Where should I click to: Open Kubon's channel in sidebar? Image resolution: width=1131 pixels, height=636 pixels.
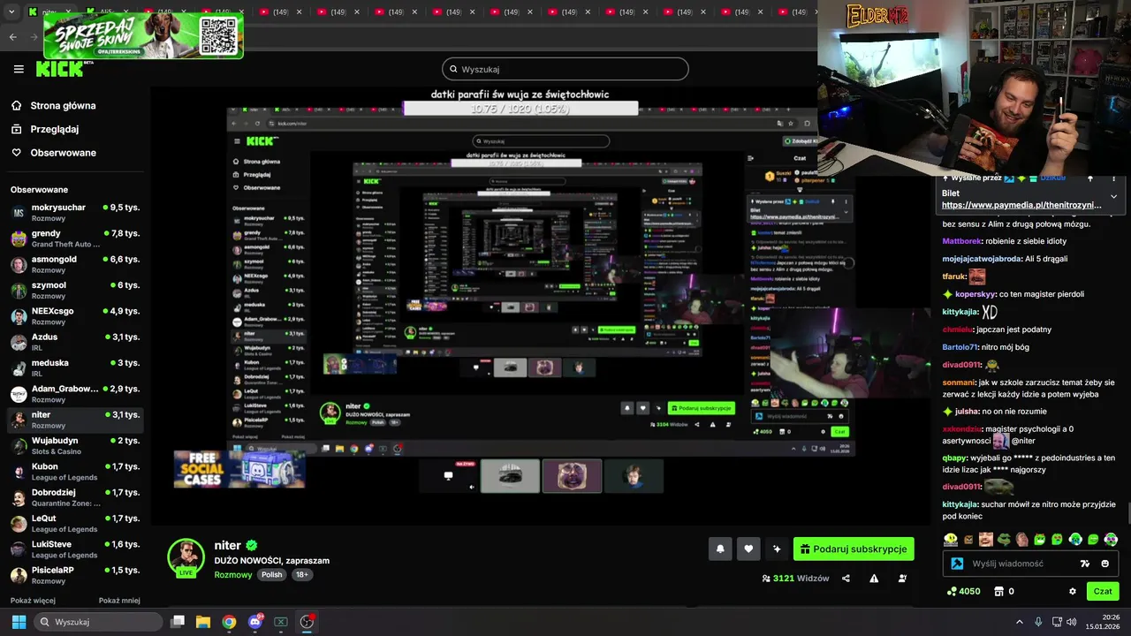coord(75,471)
